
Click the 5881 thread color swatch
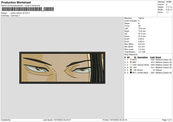click(x=131, y=62)
